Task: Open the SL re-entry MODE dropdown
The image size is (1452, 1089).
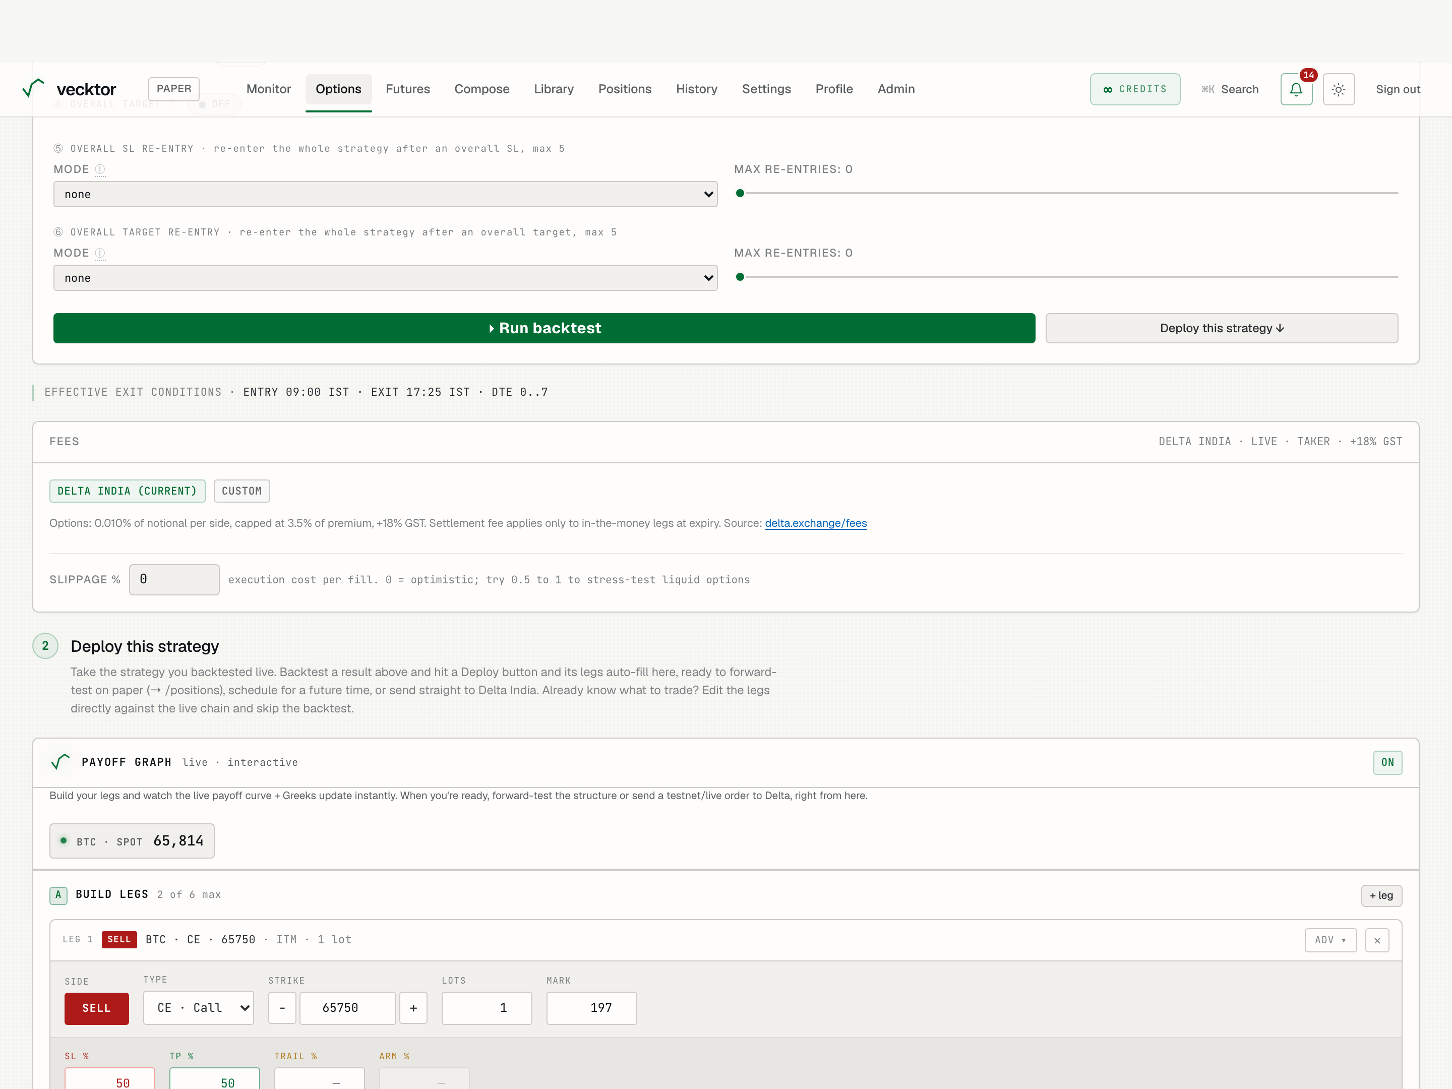Action: coord(385,194)
